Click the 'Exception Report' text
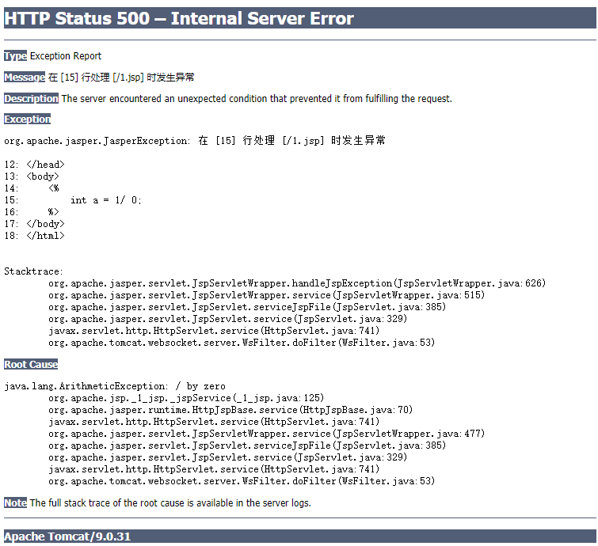 click(66, 56)
